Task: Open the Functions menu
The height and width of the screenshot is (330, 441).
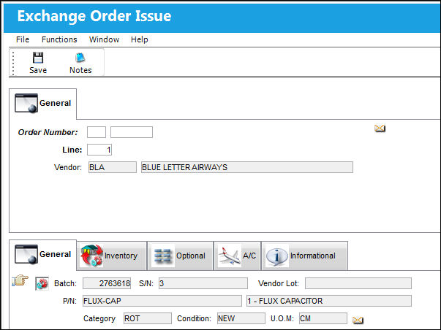Action: [x=59, y=39]
